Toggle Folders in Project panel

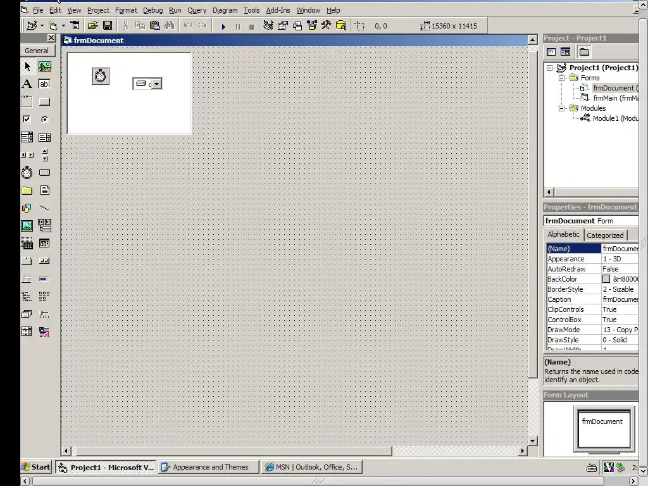[x=584, y=52]
